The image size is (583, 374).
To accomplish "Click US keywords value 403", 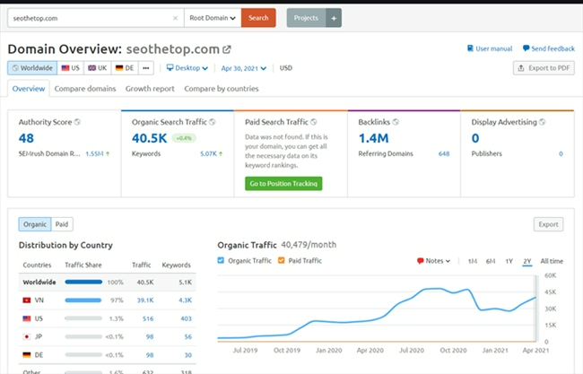I will pos(186,318).
